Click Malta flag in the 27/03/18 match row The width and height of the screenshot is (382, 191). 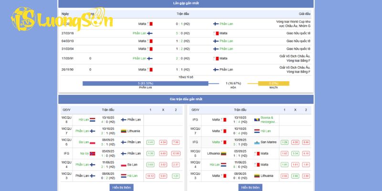(x=215, y=33)
